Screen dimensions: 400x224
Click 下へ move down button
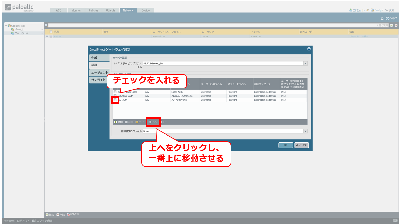click(163, 122)
